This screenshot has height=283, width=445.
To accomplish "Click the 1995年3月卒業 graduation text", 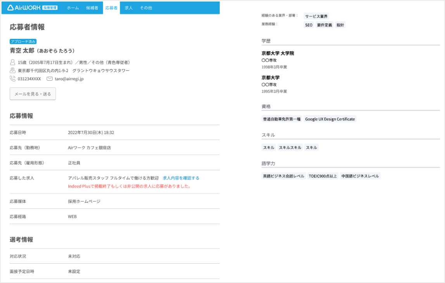I will tap(274, 91).
